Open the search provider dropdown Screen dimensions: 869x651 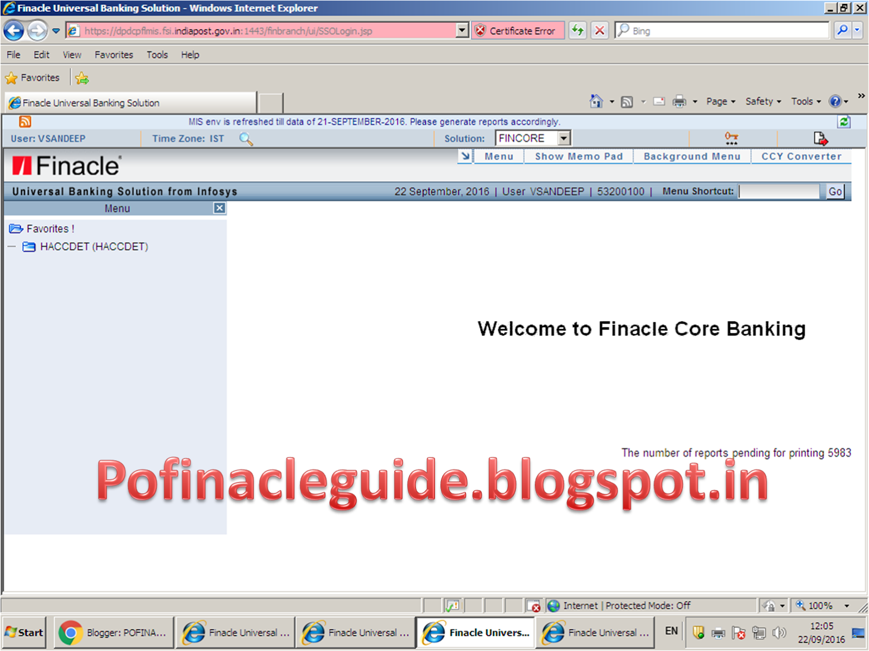tap(857, 30)
